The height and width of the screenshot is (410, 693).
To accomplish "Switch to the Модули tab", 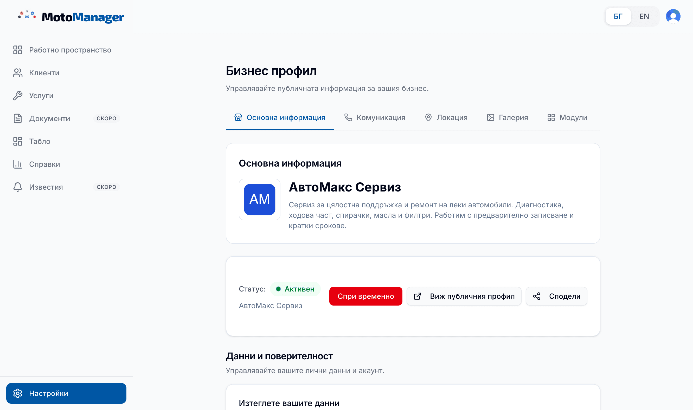I will tap(567, 118).
